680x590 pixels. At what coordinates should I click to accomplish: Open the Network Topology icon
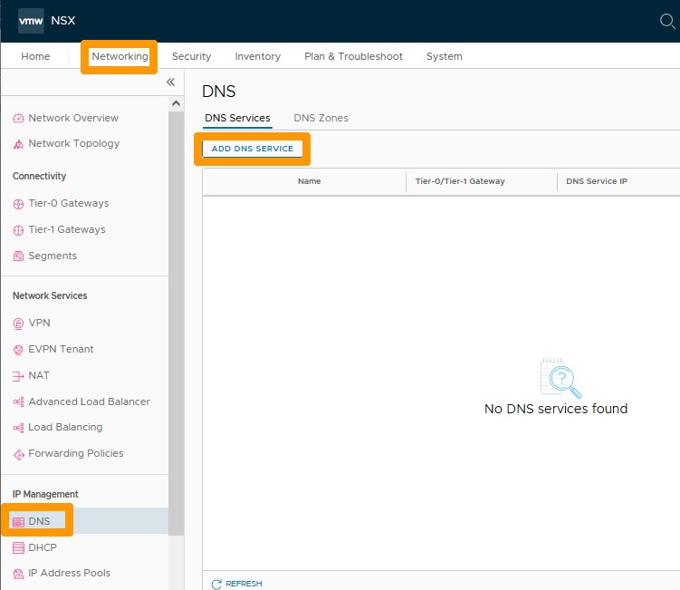point(18,144)
